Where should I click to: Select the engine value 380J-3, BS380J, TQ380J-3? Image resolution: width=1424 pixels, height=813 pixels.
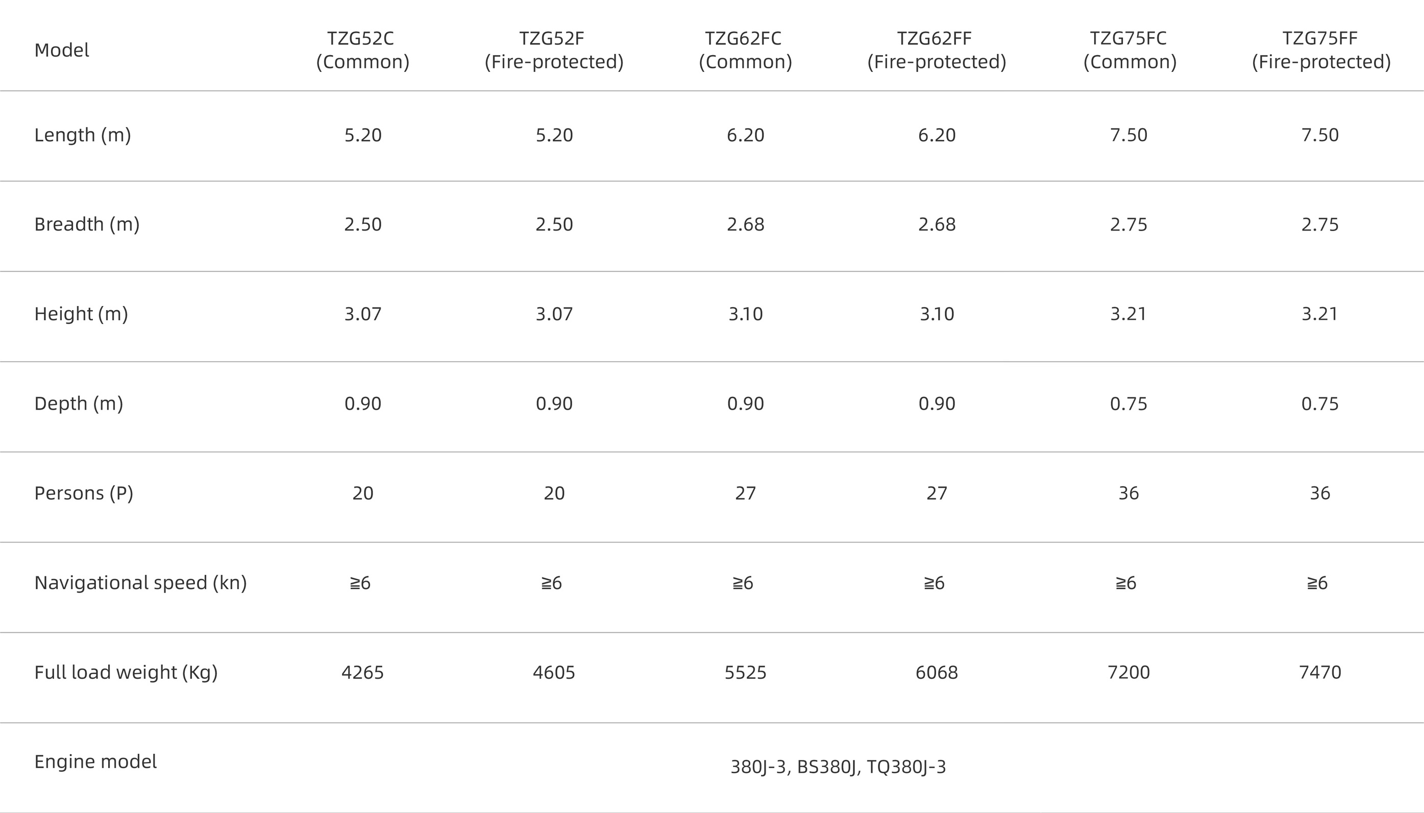coord(838,767)
